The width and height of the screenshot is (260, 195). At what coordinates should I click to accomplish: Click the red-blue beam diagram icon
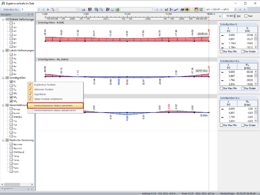tap(176, 10)
